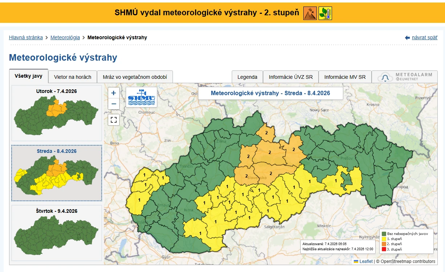
Task: Open the Meteoalarm Eumetnet logo tab
Action: 405,77
